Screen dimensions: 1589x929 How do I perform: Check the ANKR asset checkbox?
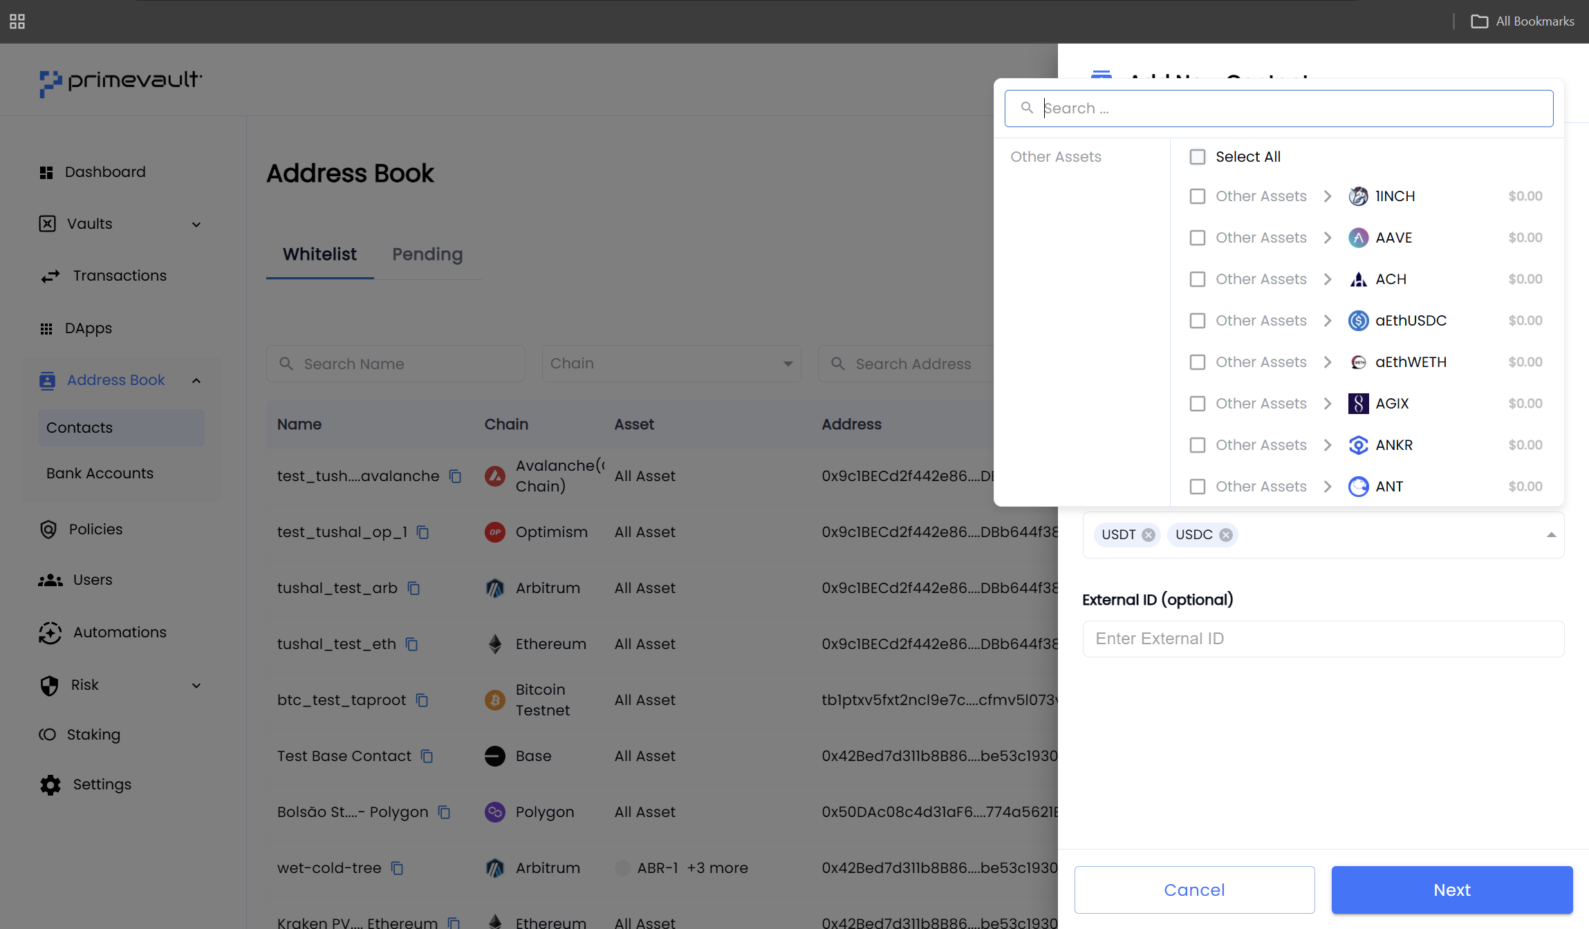1198,445
